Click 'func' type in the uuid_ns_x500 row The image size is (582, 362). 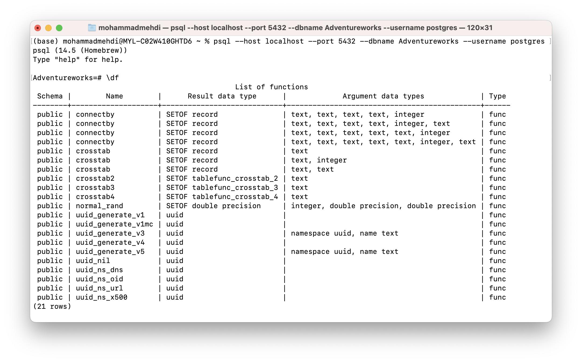498,297
